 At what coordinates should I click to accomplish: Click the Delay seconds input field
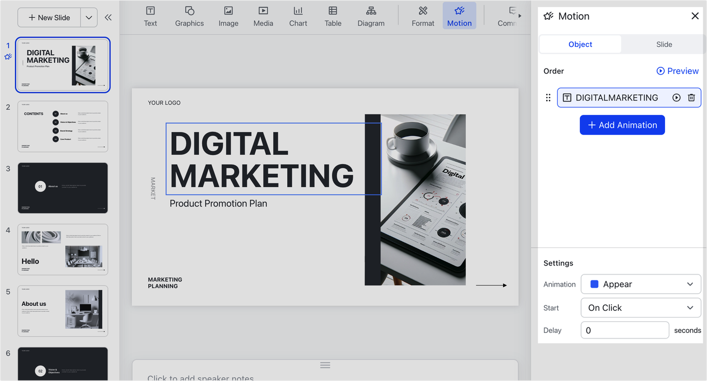[x=625, y=330]
